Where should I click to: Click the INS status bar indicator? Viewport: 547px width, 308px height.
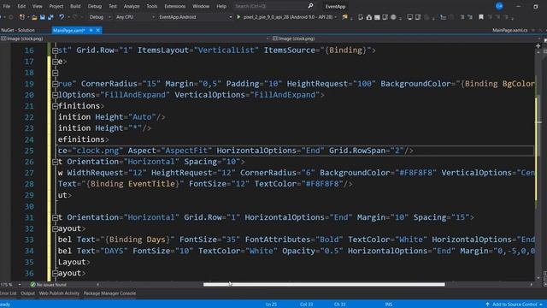(388, 305)
